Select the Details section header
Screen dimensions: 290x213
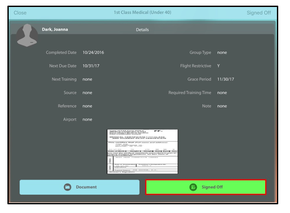coord(142,30)
